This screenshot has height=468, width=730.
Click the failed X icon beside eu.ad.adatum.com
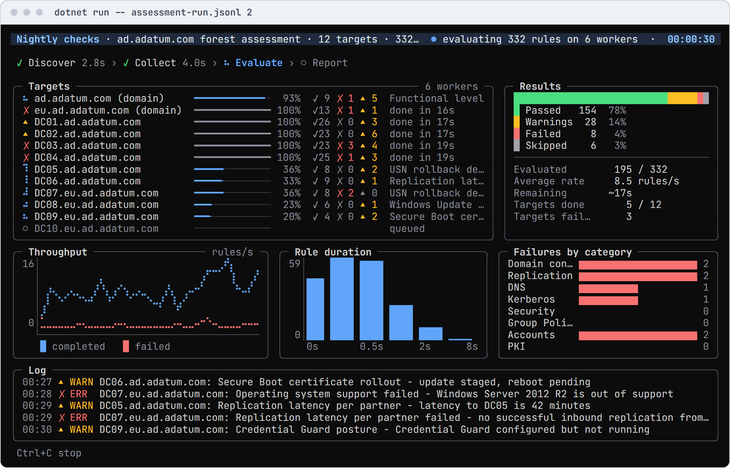(26, 110)
